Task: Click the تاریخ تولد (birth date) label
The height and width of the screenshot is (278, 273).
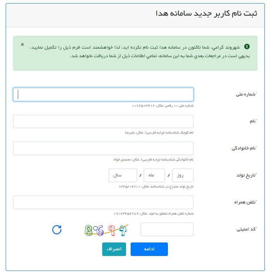Action: tap(244, 175)
